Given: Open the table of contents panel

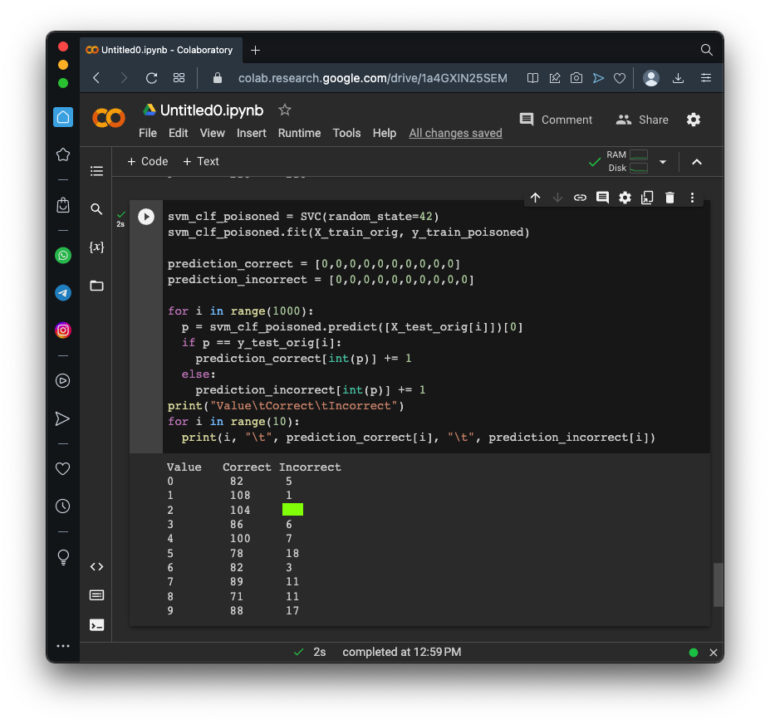Looking at the screenshot, I should click(x=96, y=171).
